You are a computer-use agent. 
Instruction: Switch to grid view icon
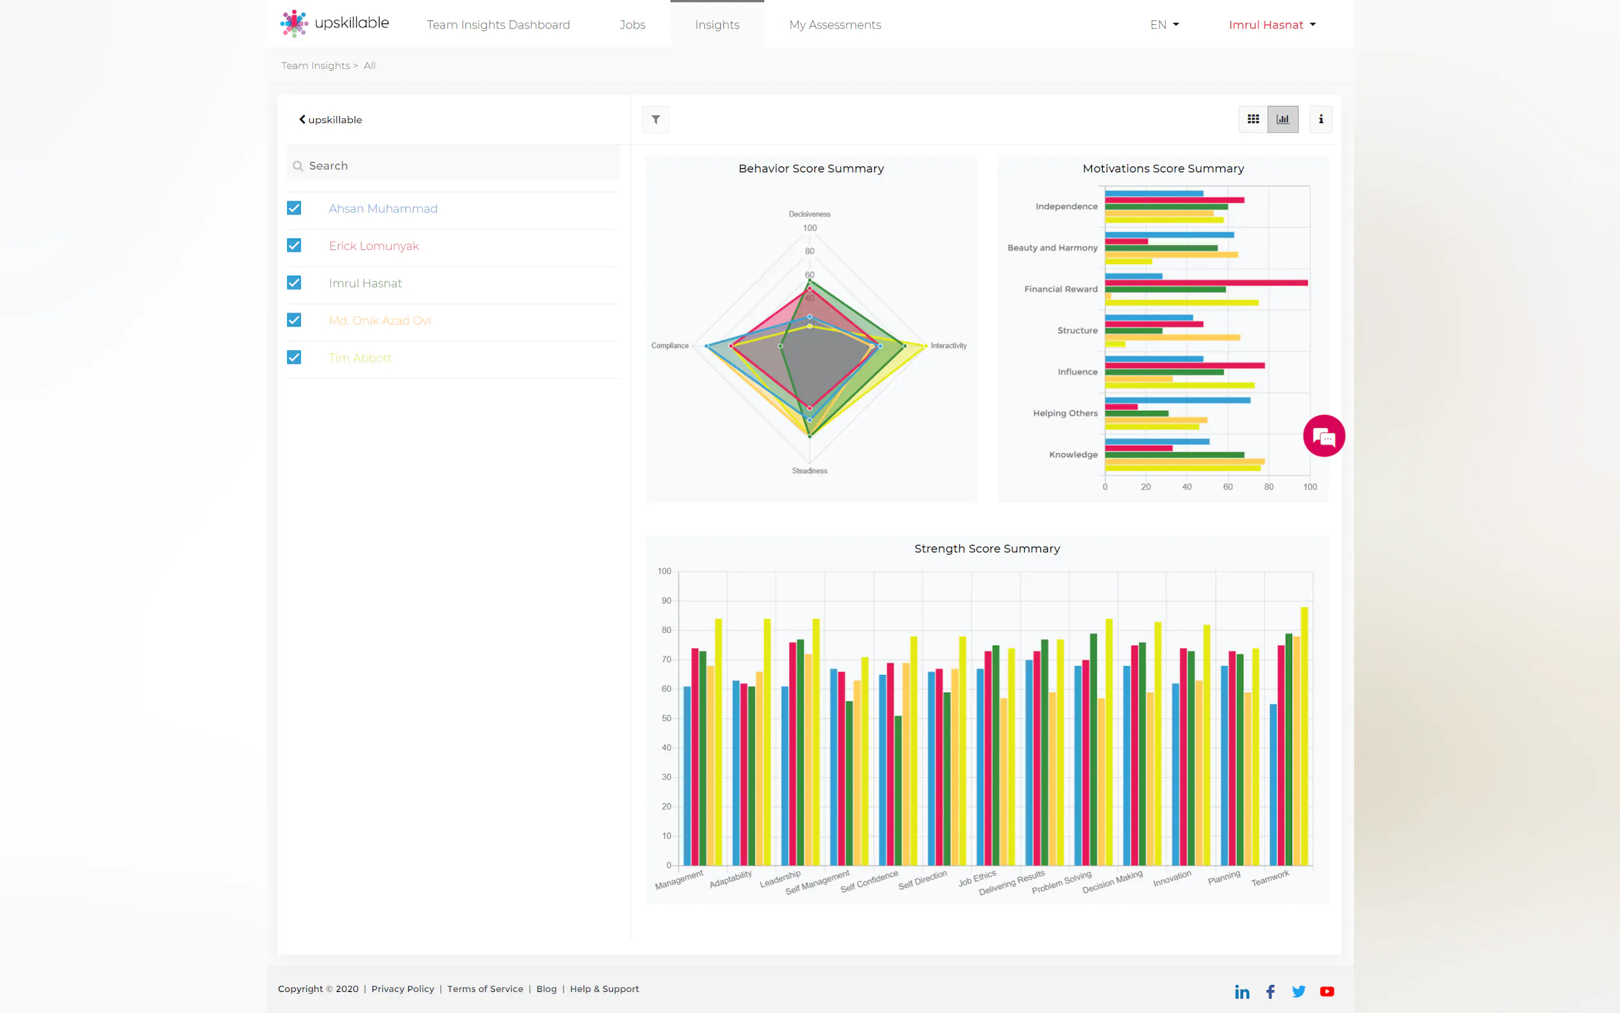pyautogui.click(x=1253, y=119)
